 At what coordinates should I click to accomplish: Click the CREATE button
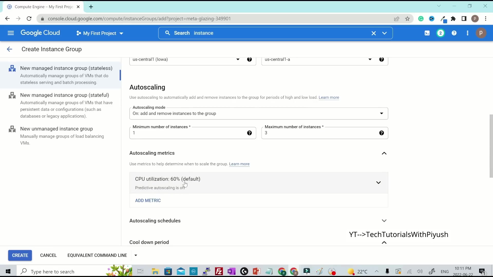click(20, 255)
